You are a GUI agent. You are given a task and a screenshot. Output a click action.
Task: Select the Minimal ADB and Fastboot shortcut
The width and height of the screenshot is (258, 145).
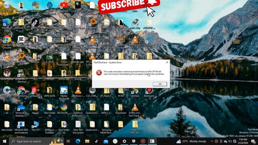21,127
